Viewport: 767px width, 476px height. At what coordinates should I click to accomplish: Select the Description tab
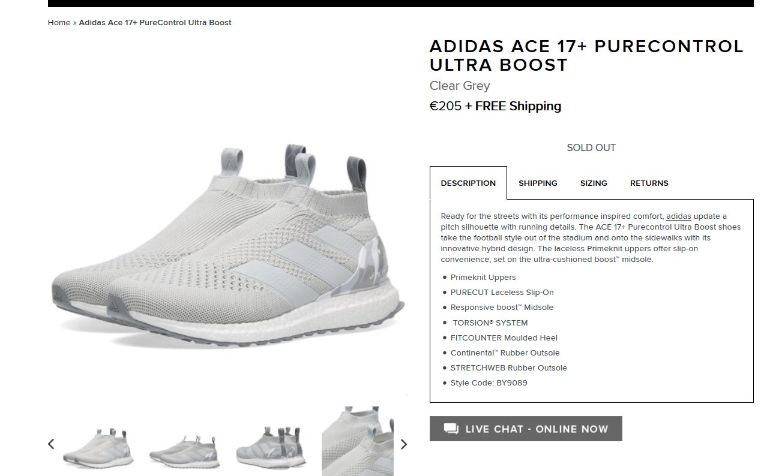click(468, 183)
